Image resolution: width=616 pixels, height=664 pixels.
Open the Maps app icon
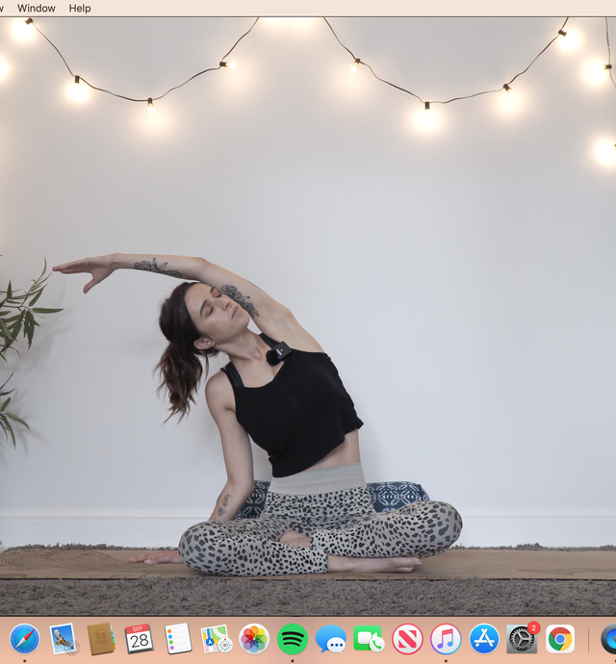click(216, 639)
